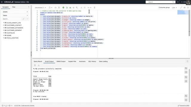Click the status bar errors icon
This screenshot has height=107, width=191.
pyautogui.click(x=2, y=106)
